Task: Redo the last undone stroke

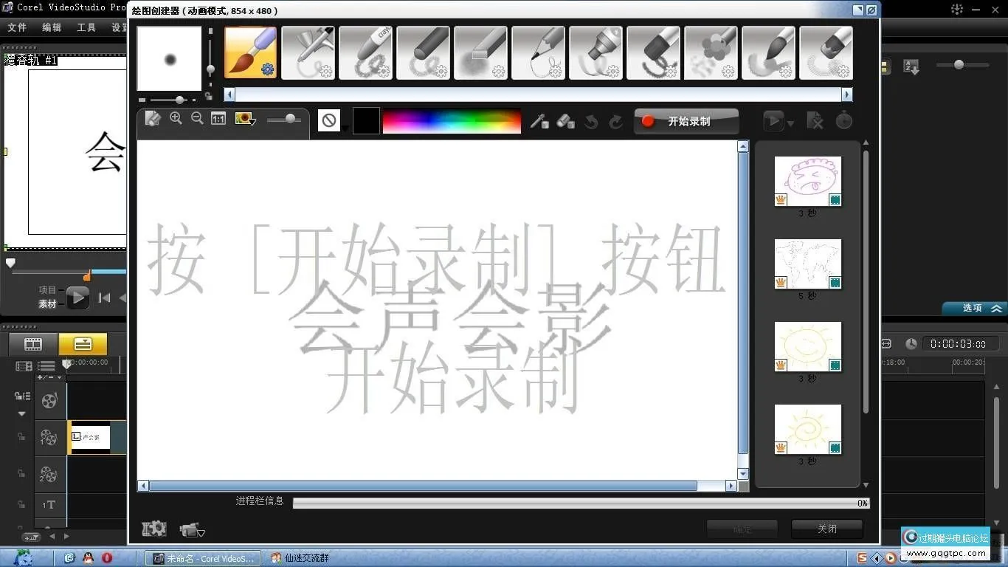Action: click(615, 120)
